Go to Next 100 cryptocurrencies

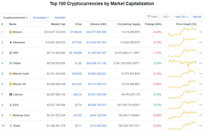tap(182, 17)
